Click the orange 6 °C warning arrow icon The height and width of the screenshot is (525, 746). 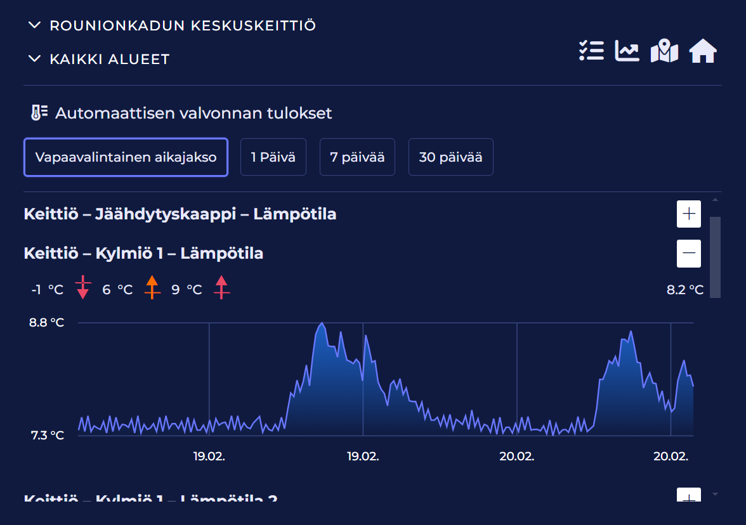[152, 287]
